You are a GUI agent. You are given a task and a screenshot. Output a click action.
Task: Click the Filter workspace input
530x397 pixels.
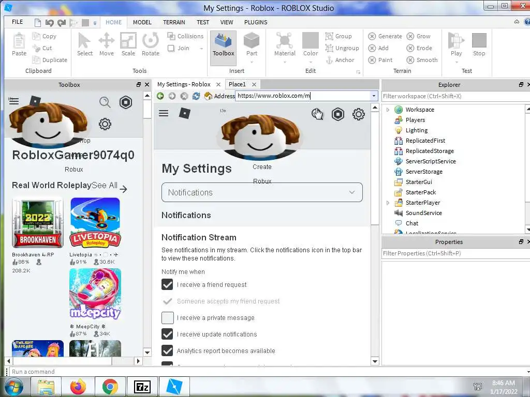(x=455, y=96)
